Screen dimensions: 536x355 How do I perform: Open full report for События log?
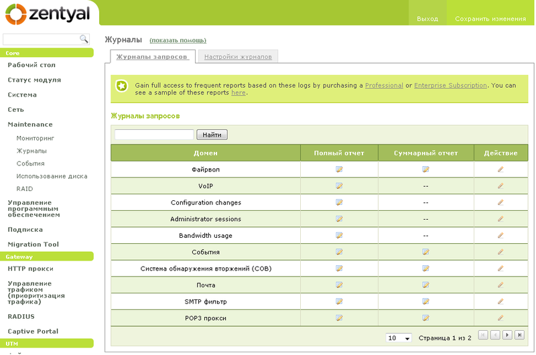tap(339, 252)
